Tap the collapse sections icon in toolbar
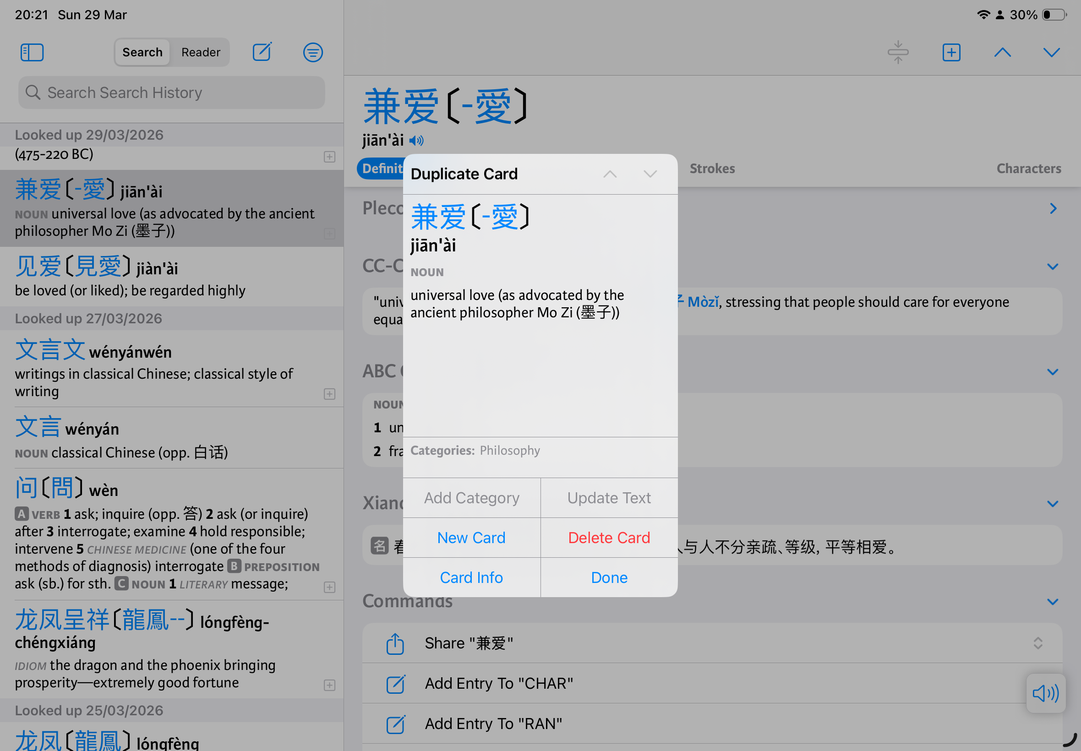This screenshot has width=1081, height=751. pyautogui.click(x=898, y=52)
